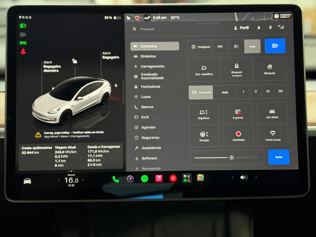Select low-beam headlights mode
This screenshot has height=237, width=316.
coord(236,46)
